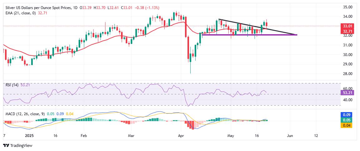Click the 28.00 price scale label
This screenshot has height=151, width=360.
347,74
